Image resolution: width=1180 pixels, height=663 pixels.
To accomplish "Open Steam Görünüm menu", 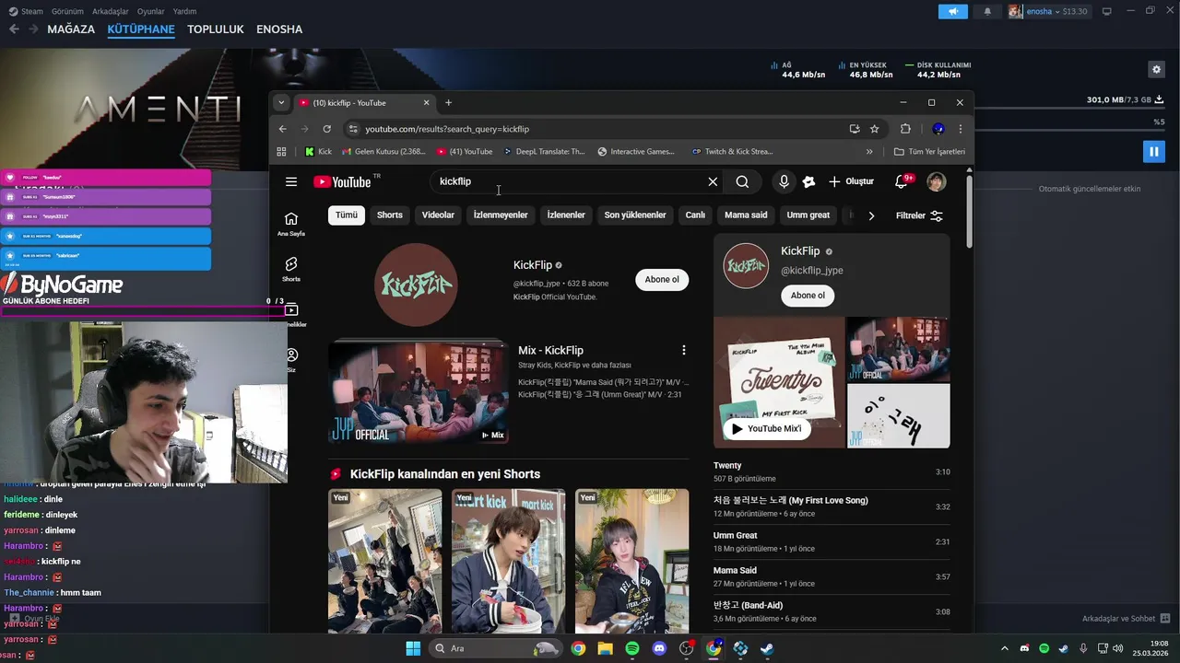I will [x=67, y=11].
